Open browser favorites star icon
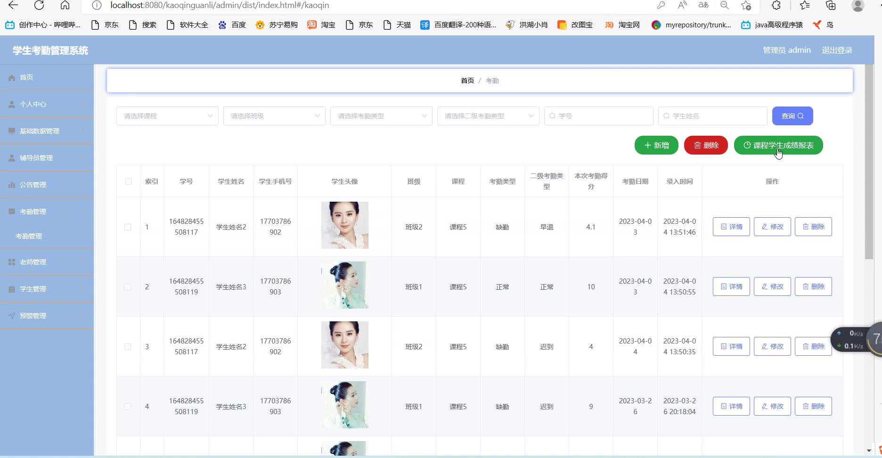 tap(805, 5)
